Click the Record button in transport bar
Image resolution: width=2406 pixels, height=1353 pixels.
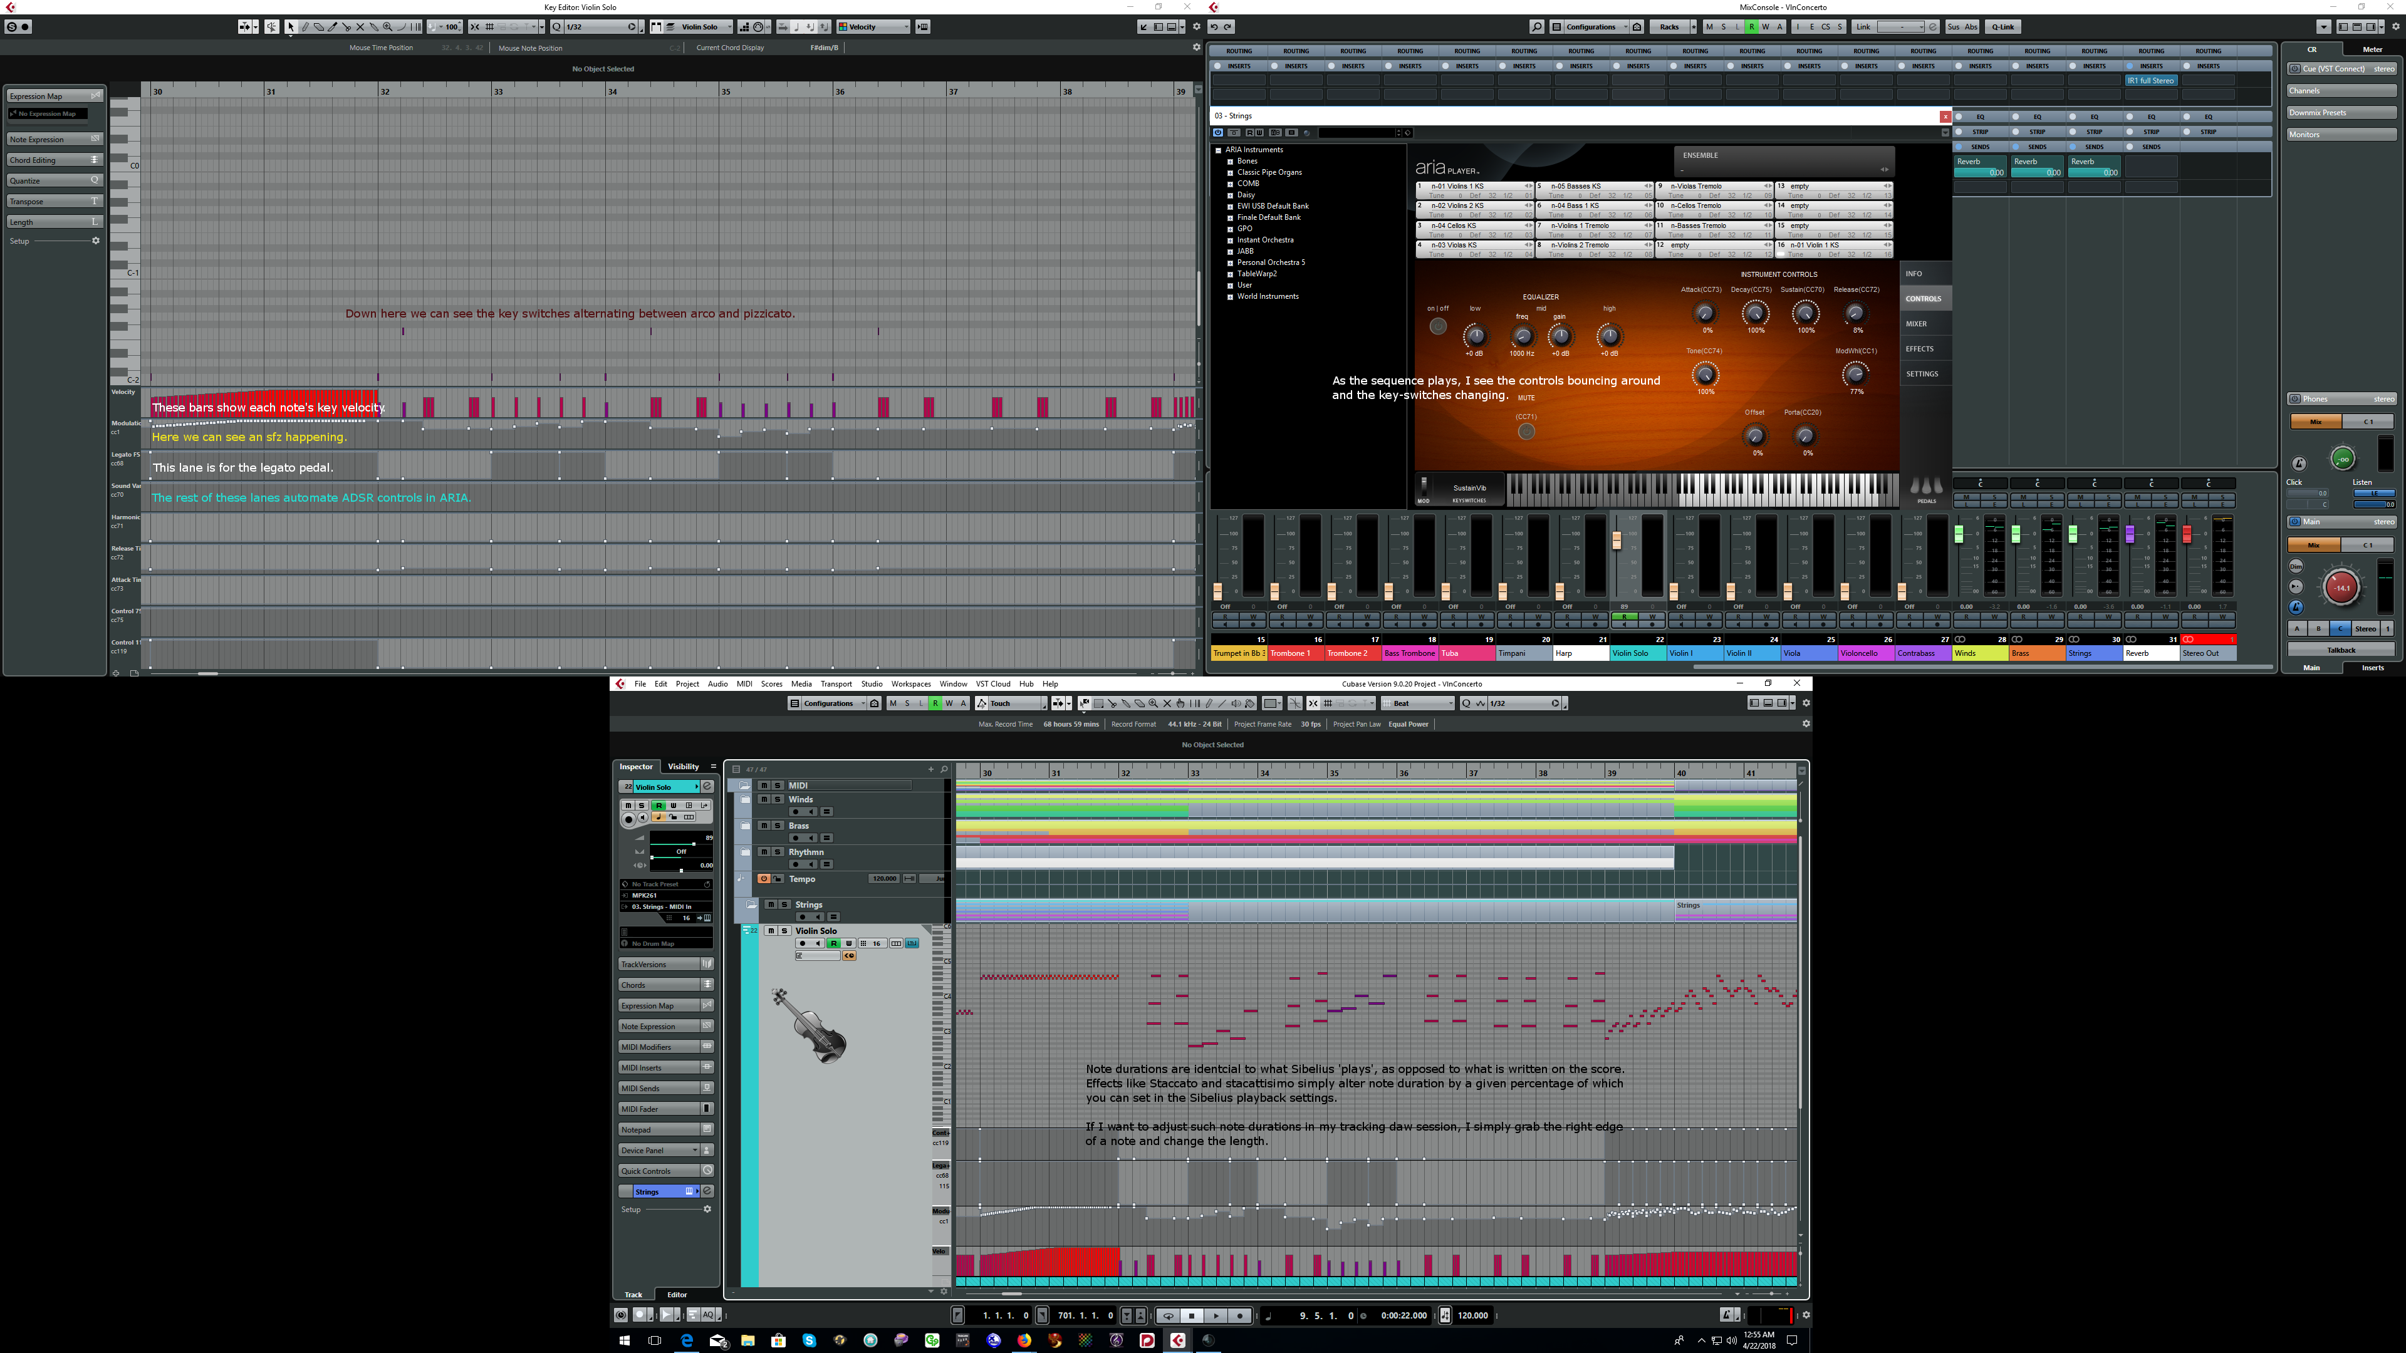tap(1239, 1315)
